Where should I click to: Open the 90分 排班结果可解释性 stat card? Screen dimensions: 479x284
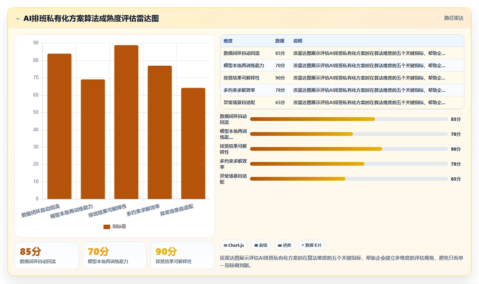183,255
